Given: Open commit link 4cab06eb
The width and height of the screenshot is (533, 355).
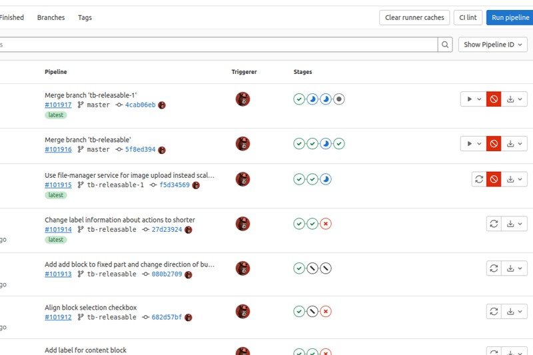Looking at the screenshot, I should point(140,105).
